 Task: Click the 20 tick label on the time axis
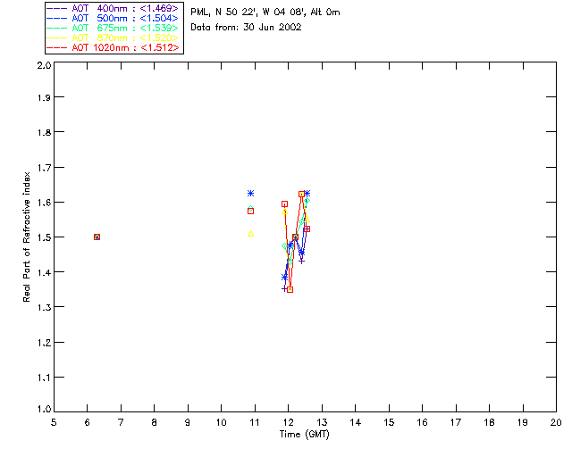click(x=556, y=422)
